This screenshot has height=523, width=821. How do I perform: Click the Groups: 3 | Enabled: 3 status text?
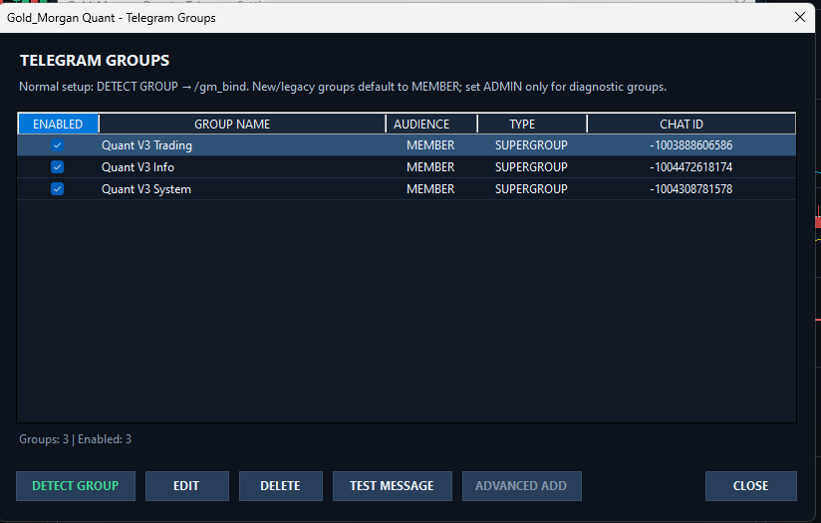(76, 439)
